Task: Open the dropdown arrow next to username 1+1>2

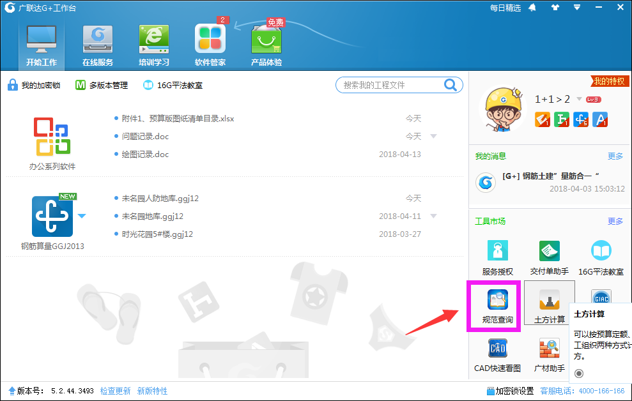Action: (x=579, y=99)
